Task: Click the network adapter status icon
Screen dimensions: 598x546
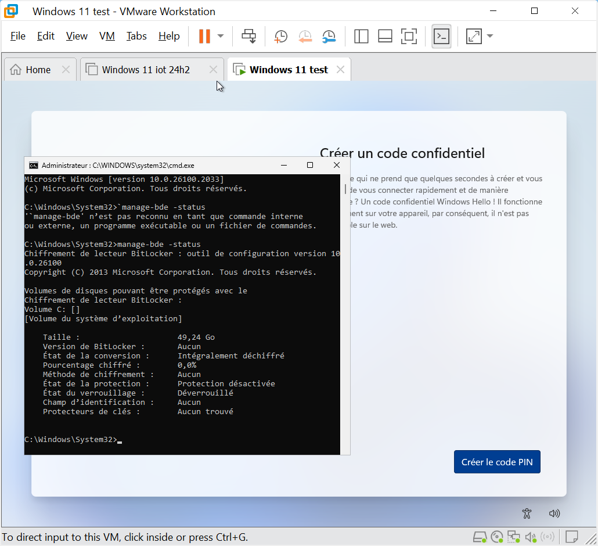Action: [x=513, y=537]
